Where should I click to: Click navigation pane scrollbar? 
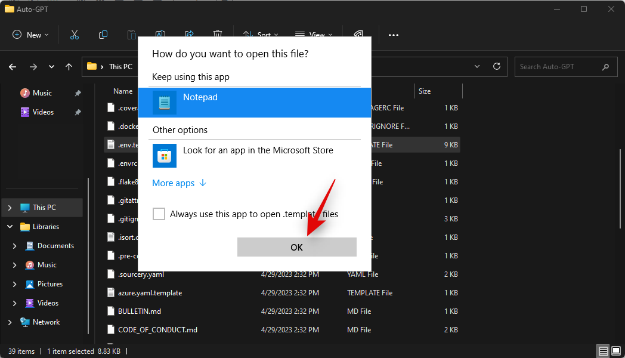pyautogui.click(x=88, y=255)
